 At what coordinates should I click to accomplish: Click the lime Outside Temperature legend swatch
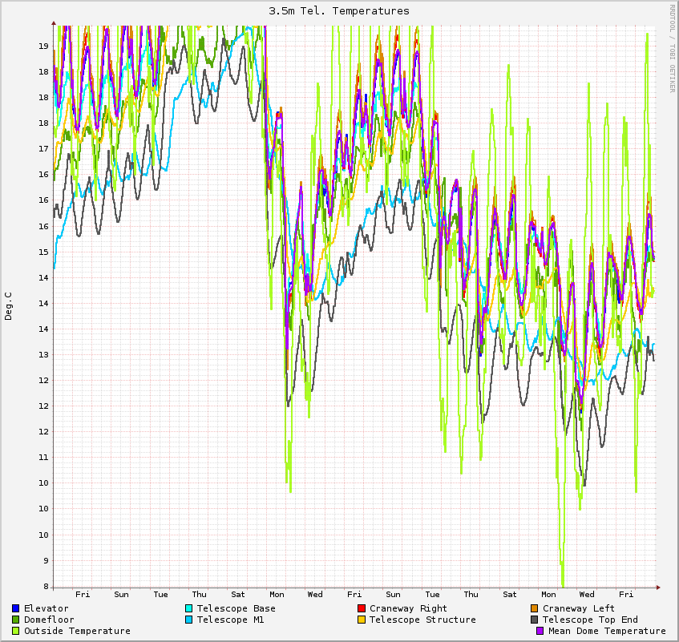click(15, 631)
